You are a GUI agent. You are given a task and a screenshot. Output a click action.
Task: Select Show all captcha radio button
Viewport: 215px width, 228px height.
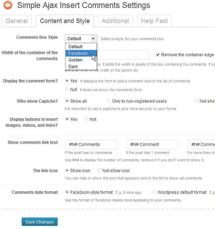67,101
